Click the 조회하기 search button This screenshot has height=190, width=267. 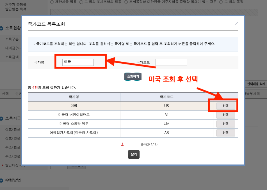coord(133,76)
